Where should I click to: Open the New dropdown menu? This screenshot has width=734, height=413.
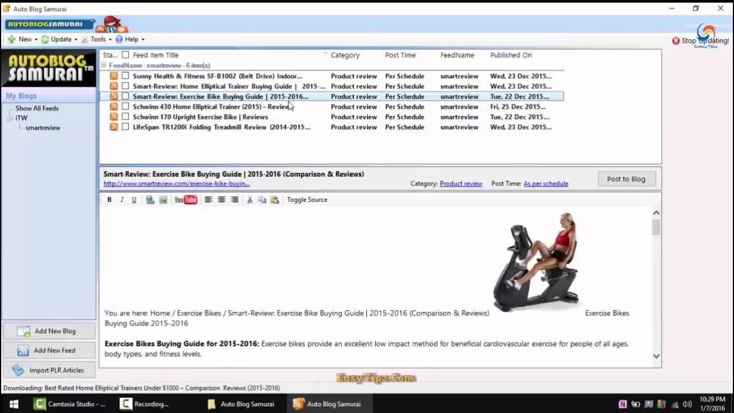pyautogui.click(x=22, y=40)
